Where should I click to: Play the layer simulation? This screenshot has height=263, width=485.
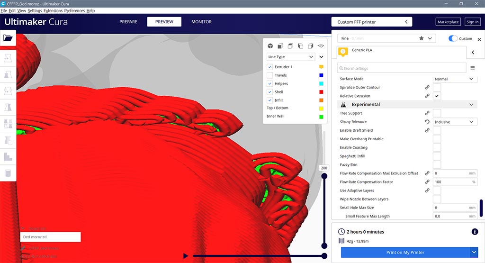point(186,256)
